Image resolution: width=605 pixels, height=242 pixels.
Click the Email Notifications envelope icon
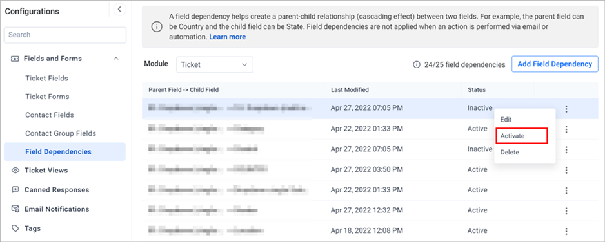click(x=15, y=209)
